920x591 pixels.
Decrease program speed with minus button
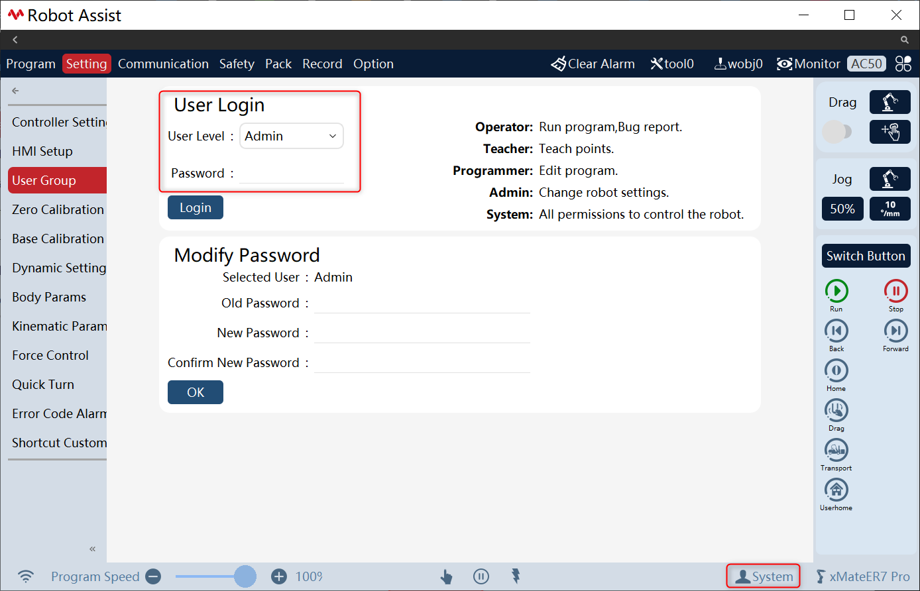click(153, 576)
